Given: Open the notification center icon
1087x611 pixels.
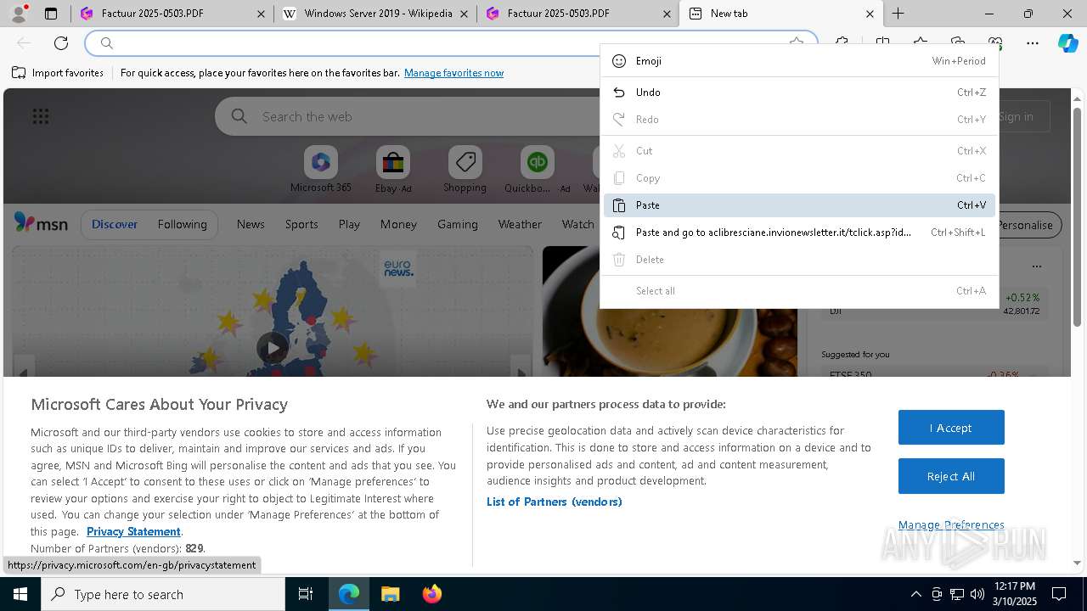Looking at the screenshot, I should coord(1059,594).
